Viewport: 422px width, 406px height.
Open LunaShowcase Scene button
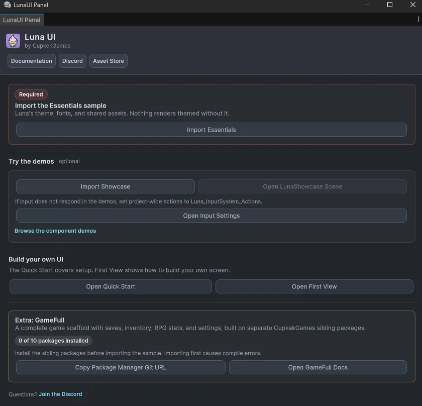[302, 186]
